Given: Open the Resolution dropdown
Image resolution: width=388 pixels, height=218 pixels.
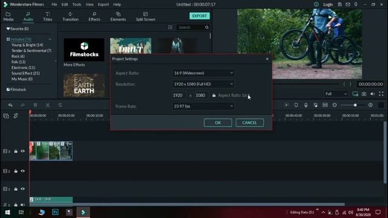Looking at the screenshot, I should pos(203,84).
